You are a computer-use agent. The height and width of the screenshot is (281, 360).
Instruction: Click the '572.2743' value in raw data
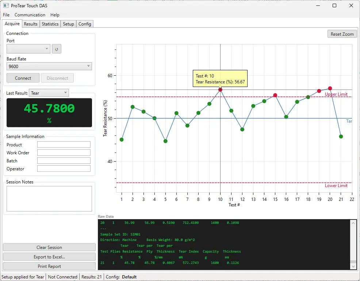pyautogui.click(x=191, y=263)
